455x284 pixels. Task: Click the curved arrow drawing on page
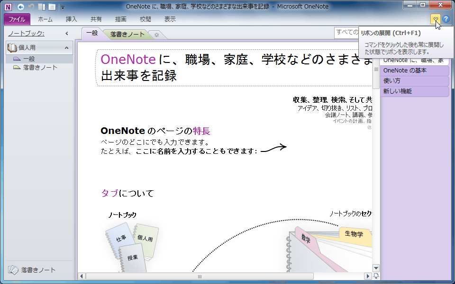pos(273,148)
